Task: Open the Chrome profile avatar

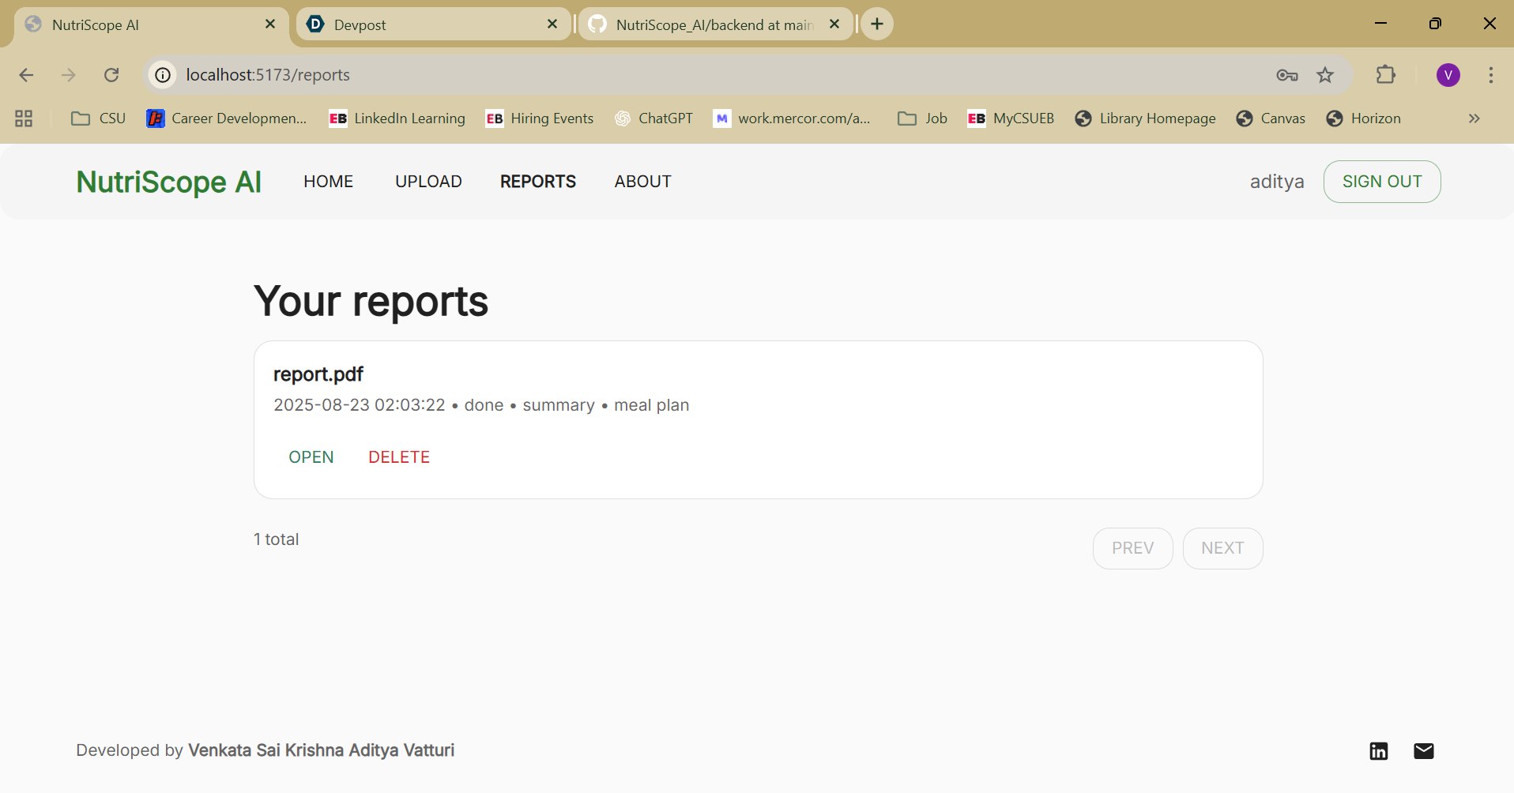Action: coord(1448,75)
